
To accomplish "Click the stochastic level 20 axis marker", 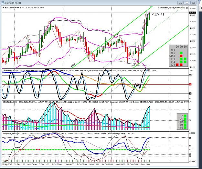I will click(190, 94).
